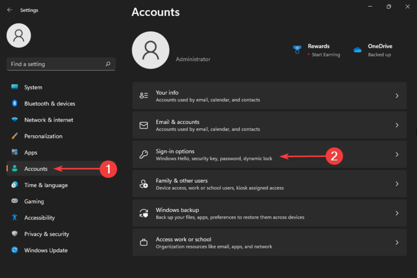417x278 pixels.
Task: Open the Privacy & security shield icon
Action: pyautogui.click(x=14, y=234)
